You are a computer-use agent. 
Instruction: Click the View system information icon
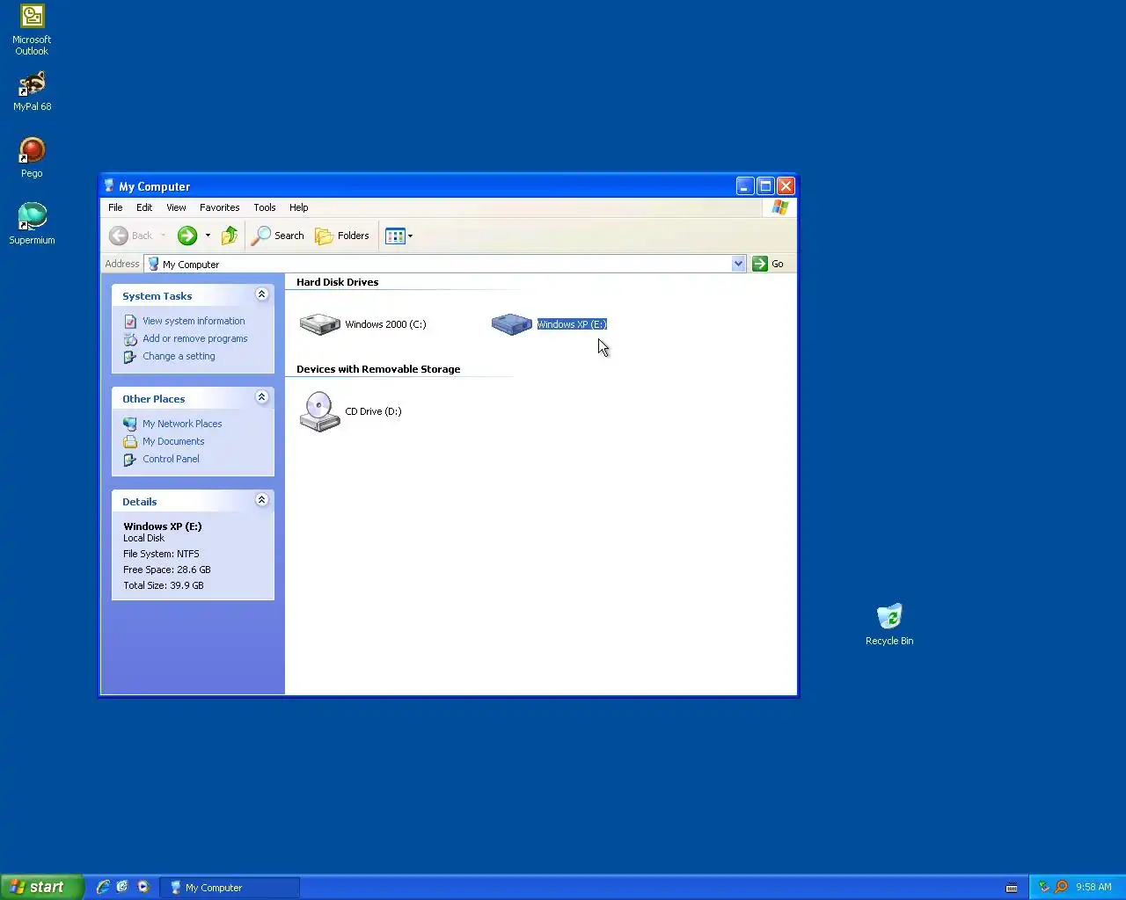click(130, 322)
